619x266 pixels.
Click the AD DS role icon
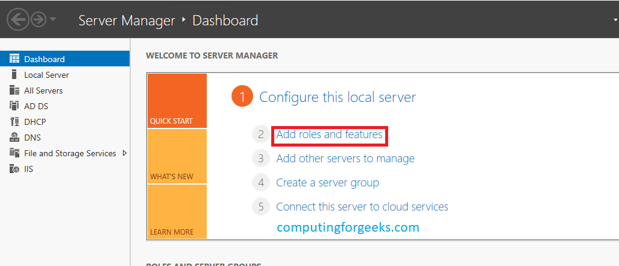click(14, 106)
